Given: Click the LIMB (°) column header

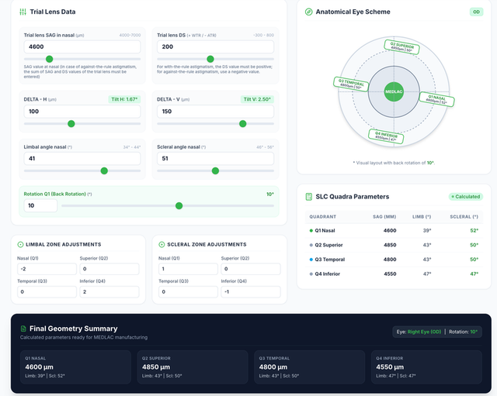Looking at the screenshot, I should coord(422,217).
